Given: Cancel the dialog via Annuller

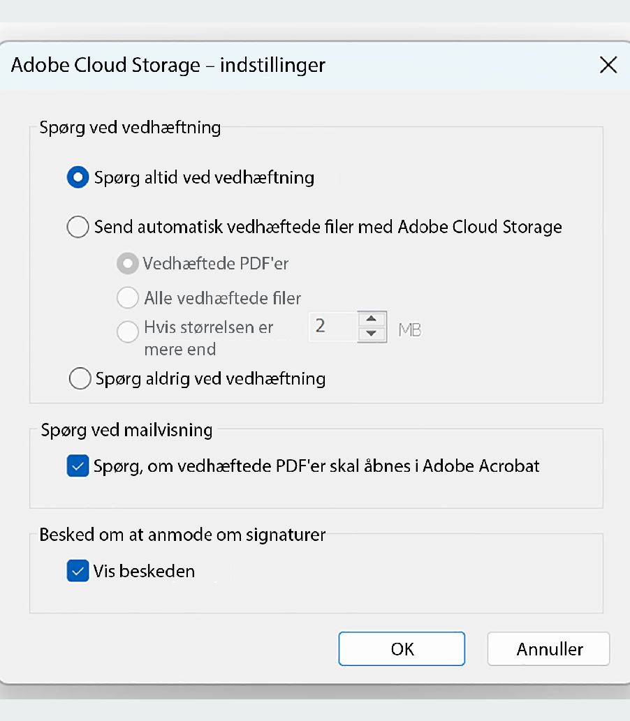Looking at the screenshot, I should [x=548, y=648].
